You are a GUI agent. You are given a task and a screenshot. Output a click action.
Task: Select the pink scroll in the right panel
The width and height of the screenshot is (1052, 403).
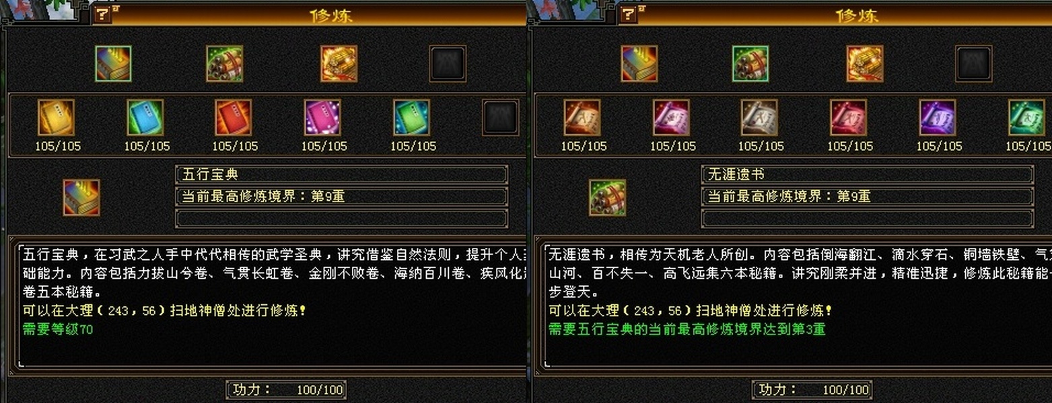tap(671, 118)
